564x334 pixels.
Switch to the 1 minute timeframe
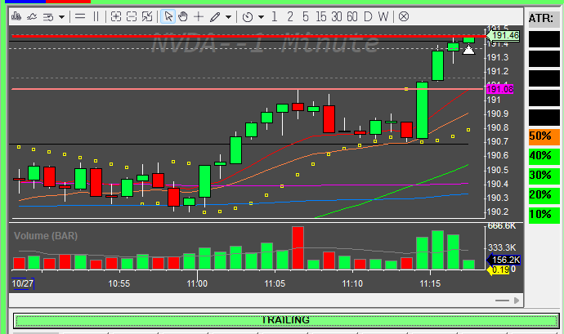tap(275, 16)
